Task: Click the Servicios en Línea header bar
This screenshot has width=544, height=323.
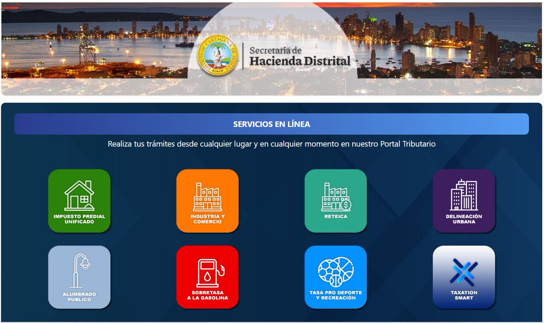Action: [x=272, y=124]
